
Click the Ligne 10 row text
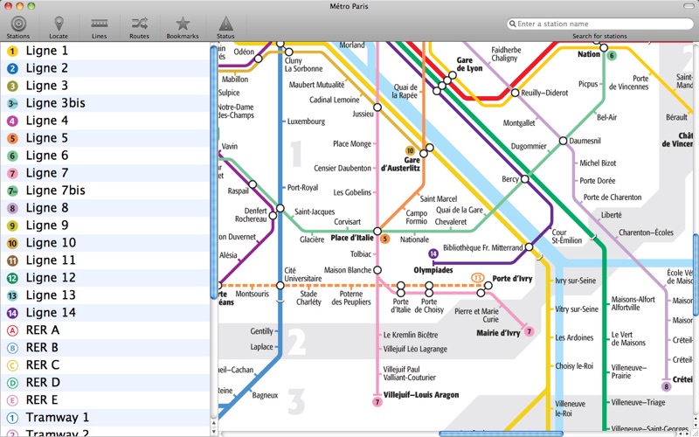(51, 243)
